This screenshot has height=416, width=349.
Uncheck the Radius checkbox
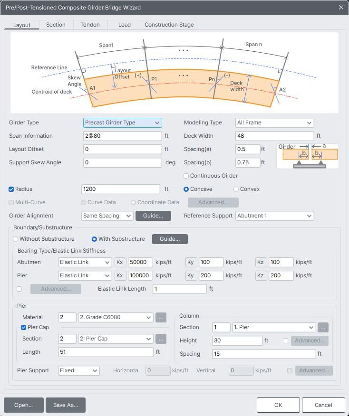[x=11, y=189]
